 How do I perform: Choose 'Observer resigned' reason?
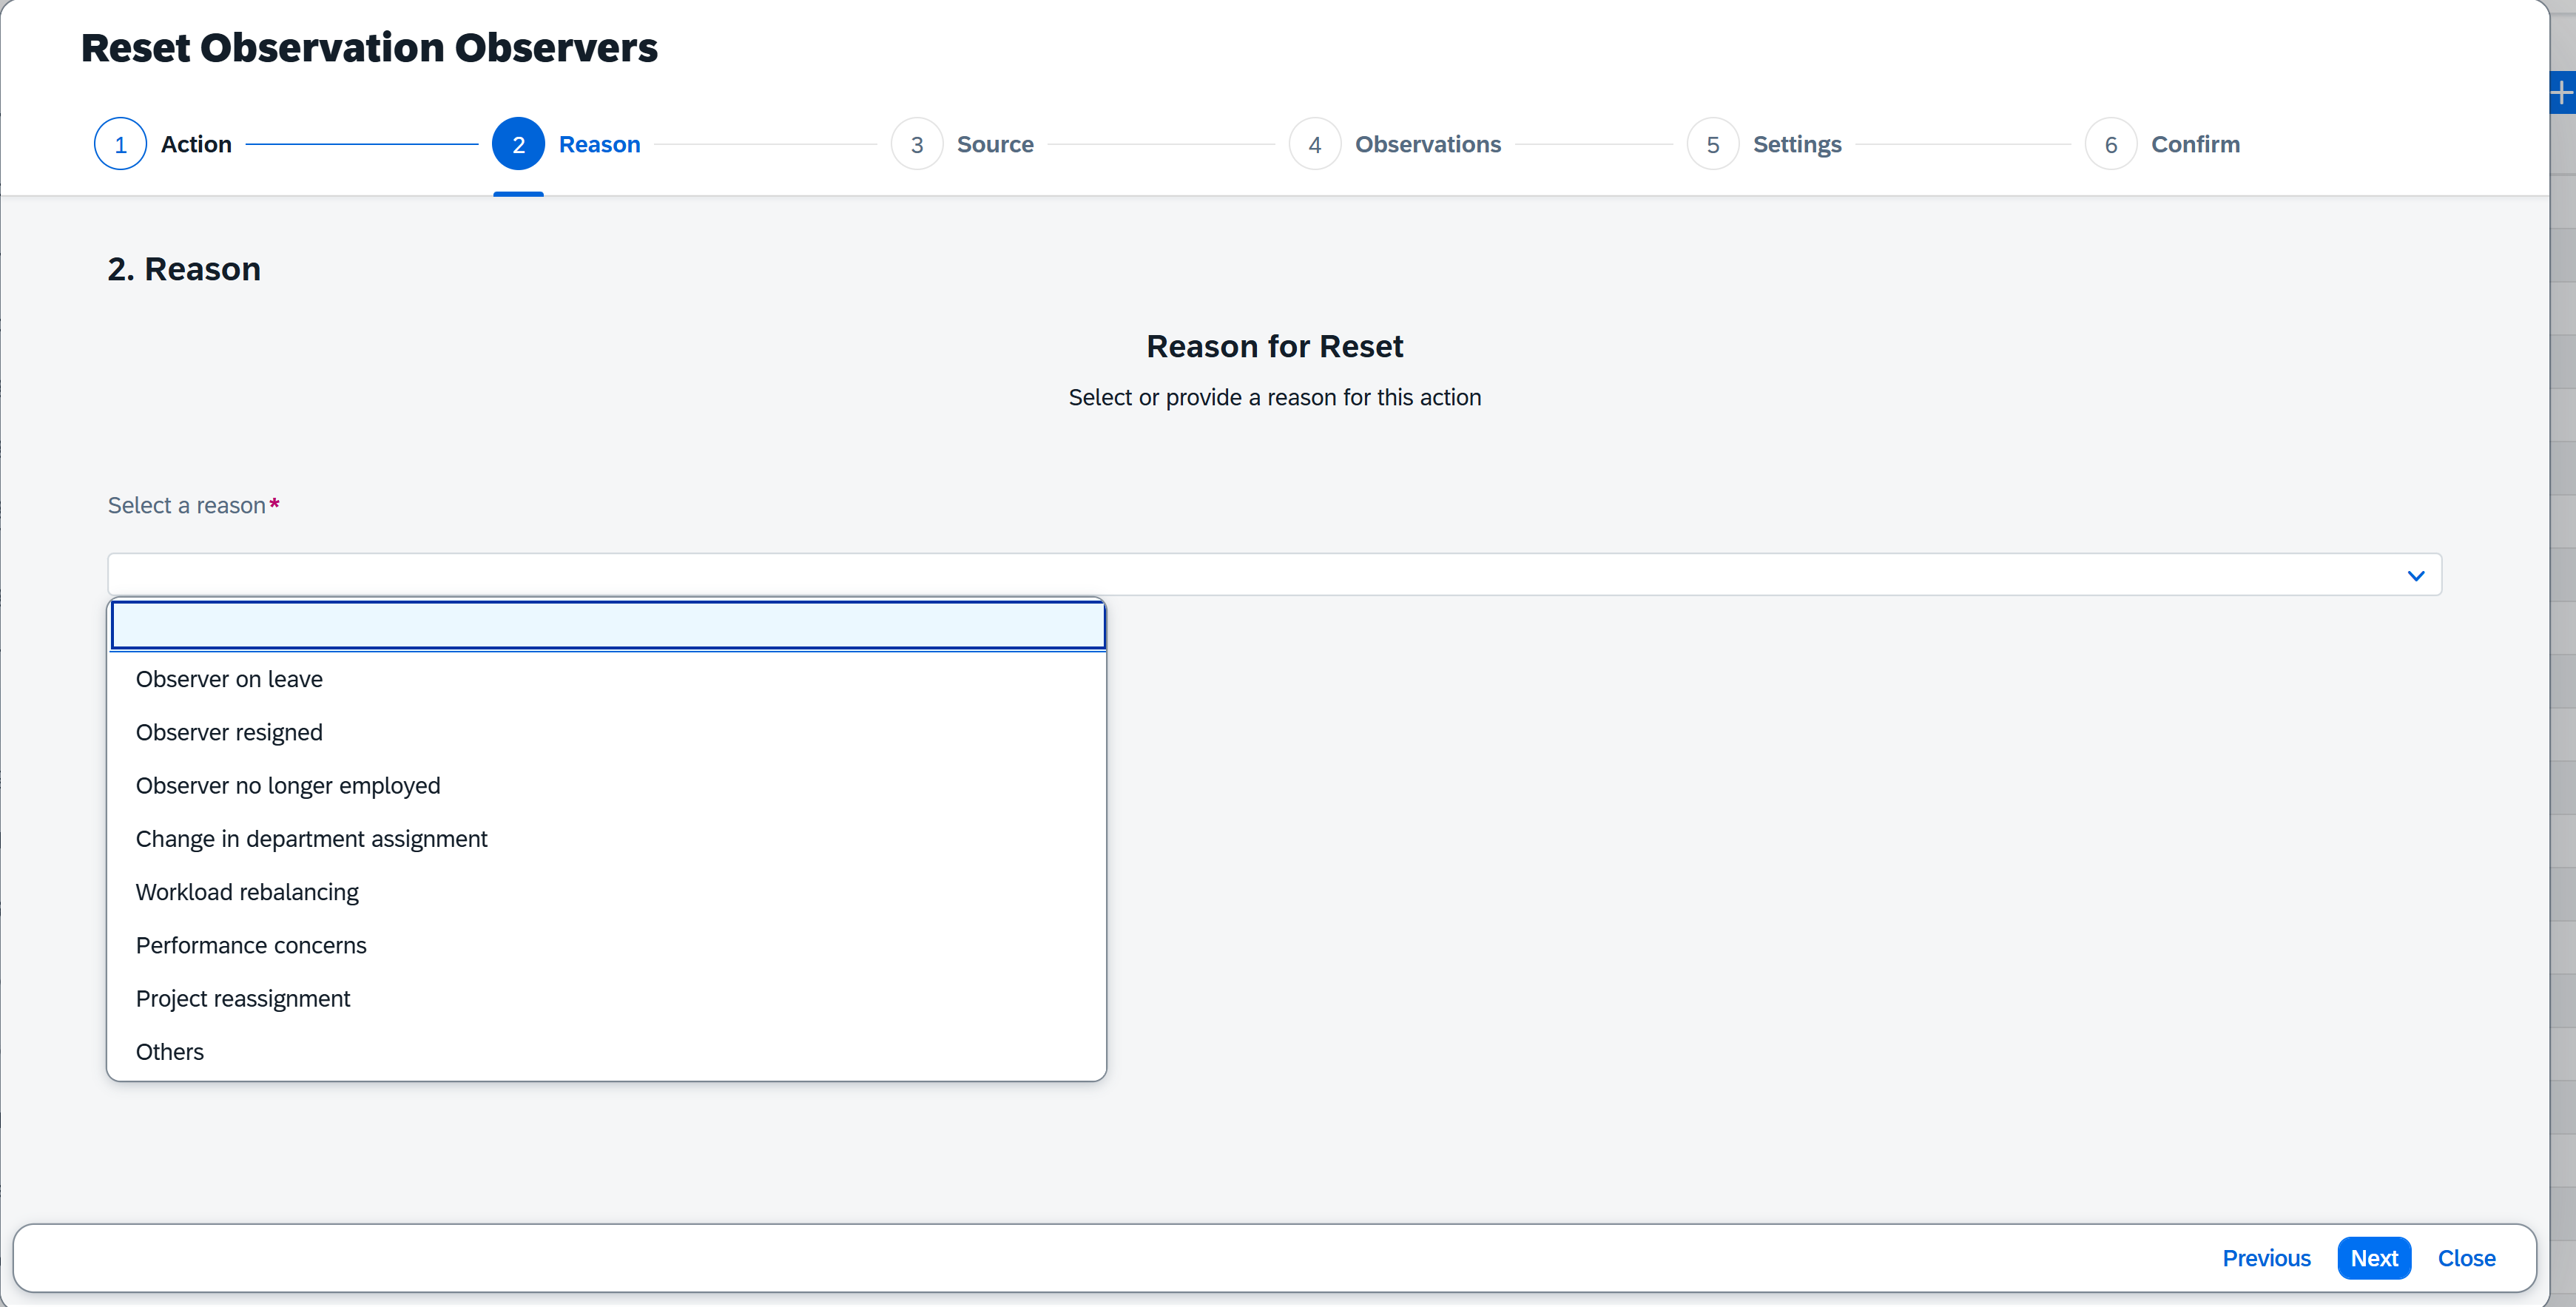(x=229, y=732)
